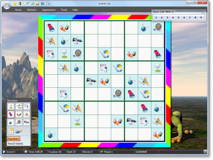This screenshot has width=213, height=160.
Task: Switch to Pencil Marks entry mode
Action: [15, 144]
